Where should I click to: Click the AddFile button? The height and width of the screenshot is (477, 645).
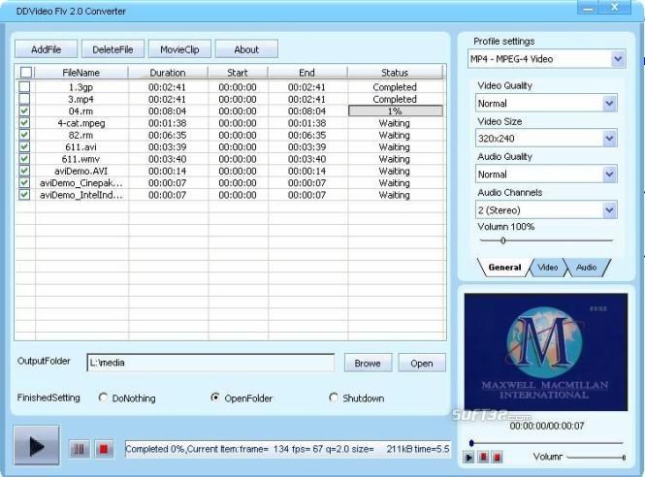[47, 49]
